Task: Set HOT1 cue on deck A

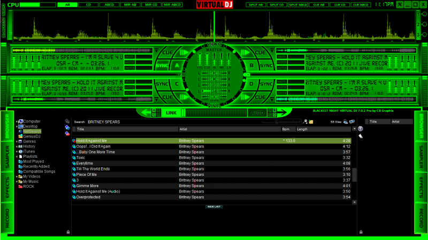Action: point(129,57)
